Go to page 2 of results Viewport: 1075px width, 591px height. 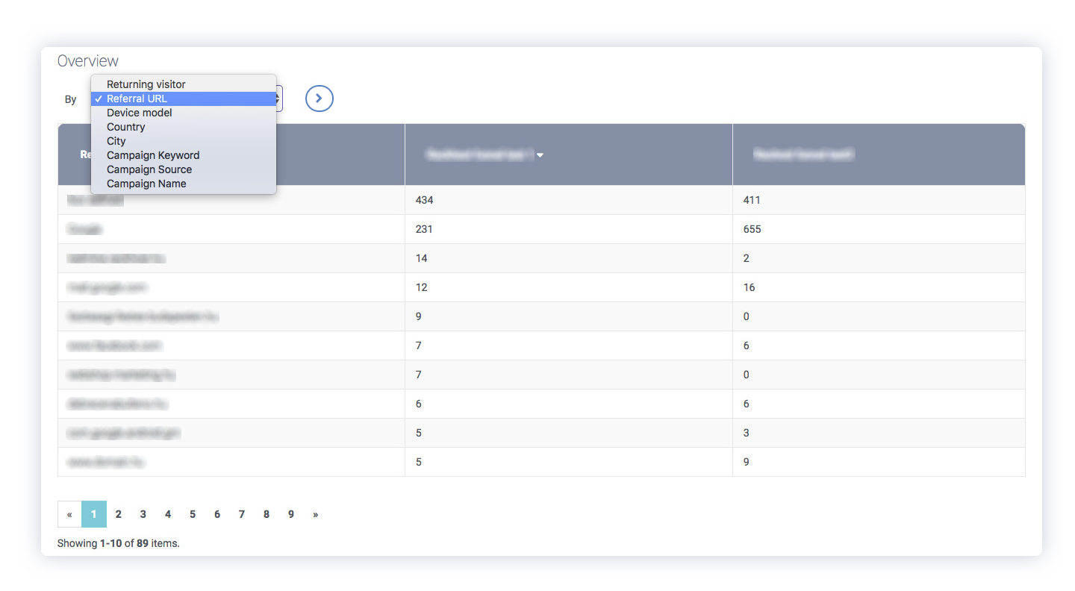[118, 513]
